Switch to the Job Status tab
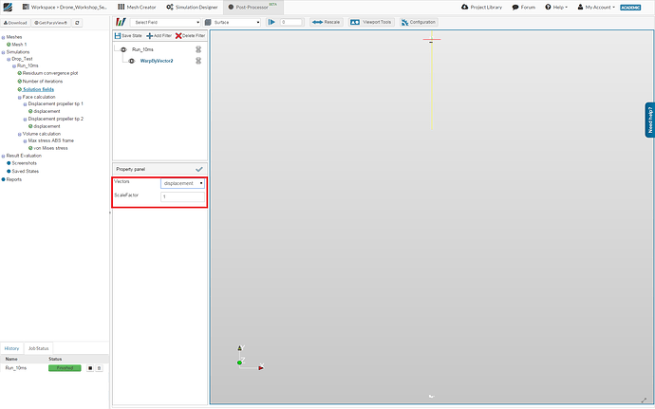 [x=38, y=348]
